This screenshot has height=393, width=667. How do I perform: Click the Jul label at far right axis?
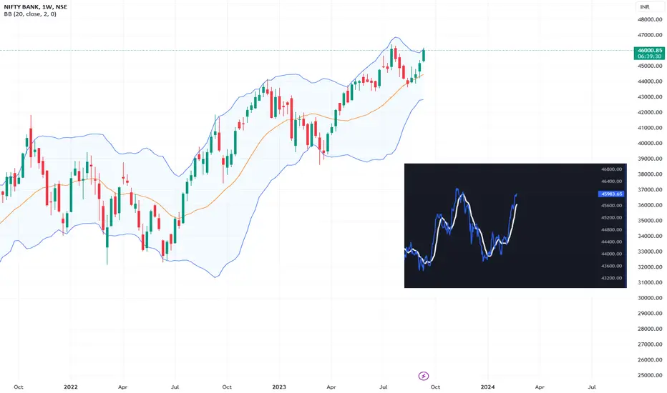coord(592,387)
